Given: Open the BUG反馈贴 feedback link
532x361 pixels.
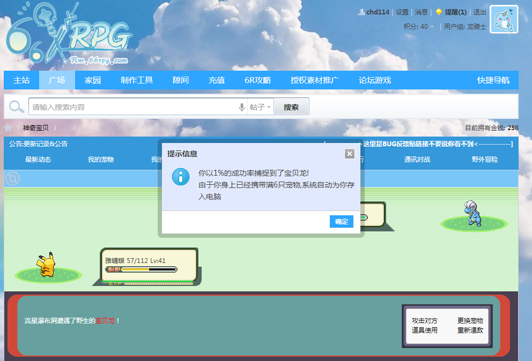Looking at the screenshot, I should (418, 144).
